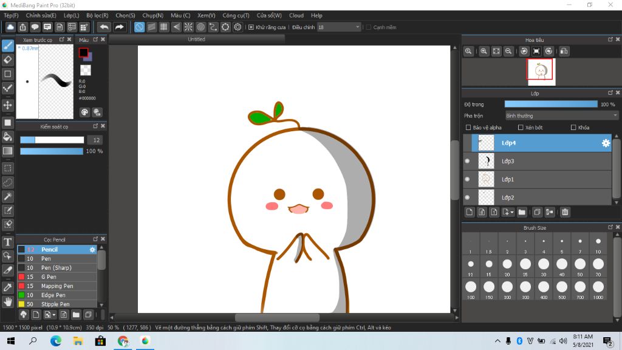Screen dimensions: 622x350
Task: Open the color palette wheel button
Action: point(84,112)
